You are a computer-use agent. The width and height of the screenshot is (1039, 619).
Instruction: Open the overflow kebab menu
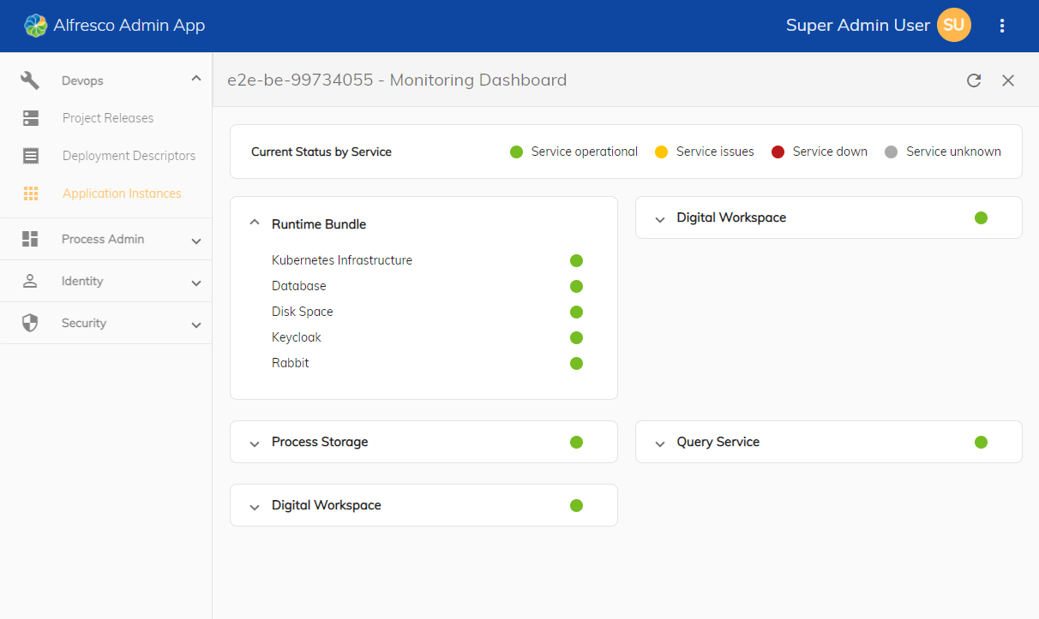[x=1002, y=26]
